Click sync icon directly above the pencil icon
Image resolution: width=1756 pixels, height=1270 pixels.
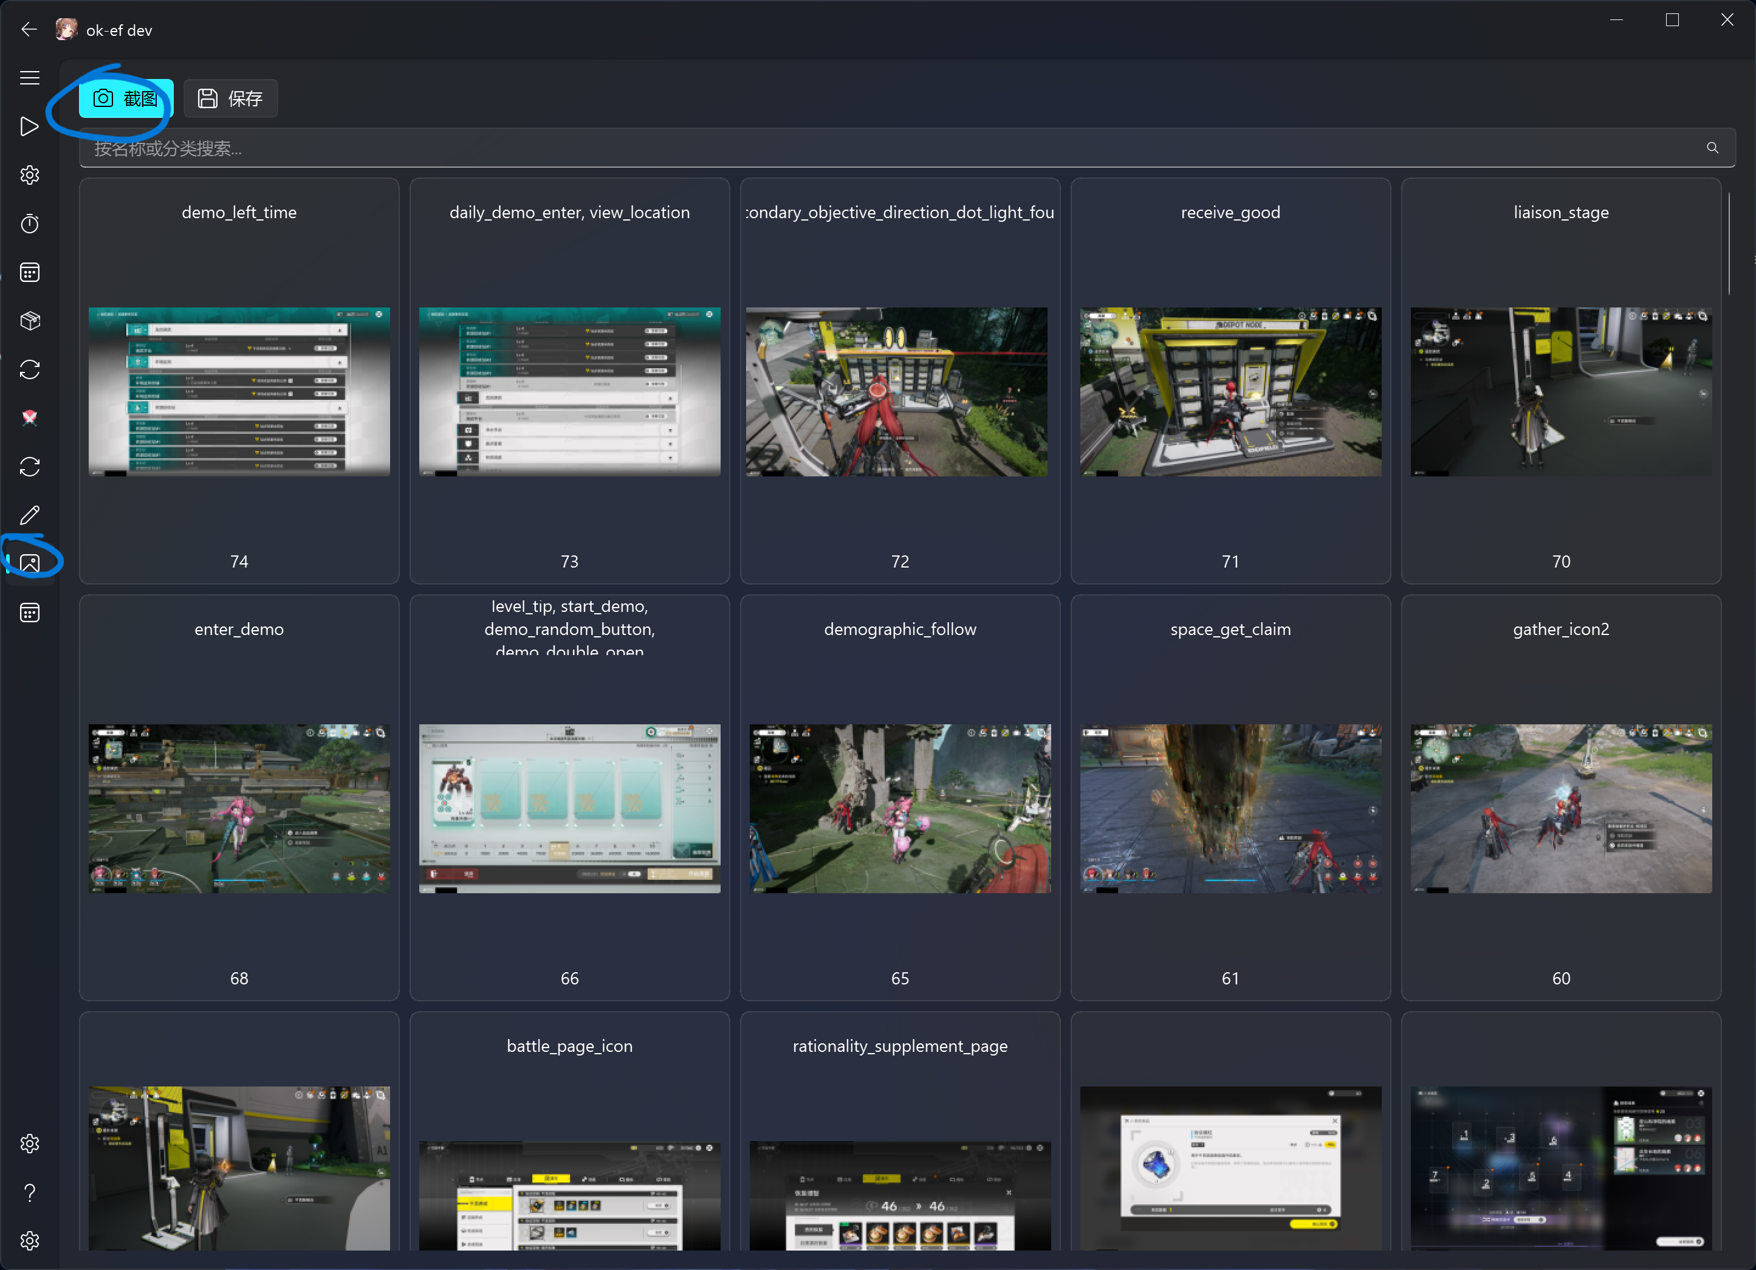coord(29,467)
